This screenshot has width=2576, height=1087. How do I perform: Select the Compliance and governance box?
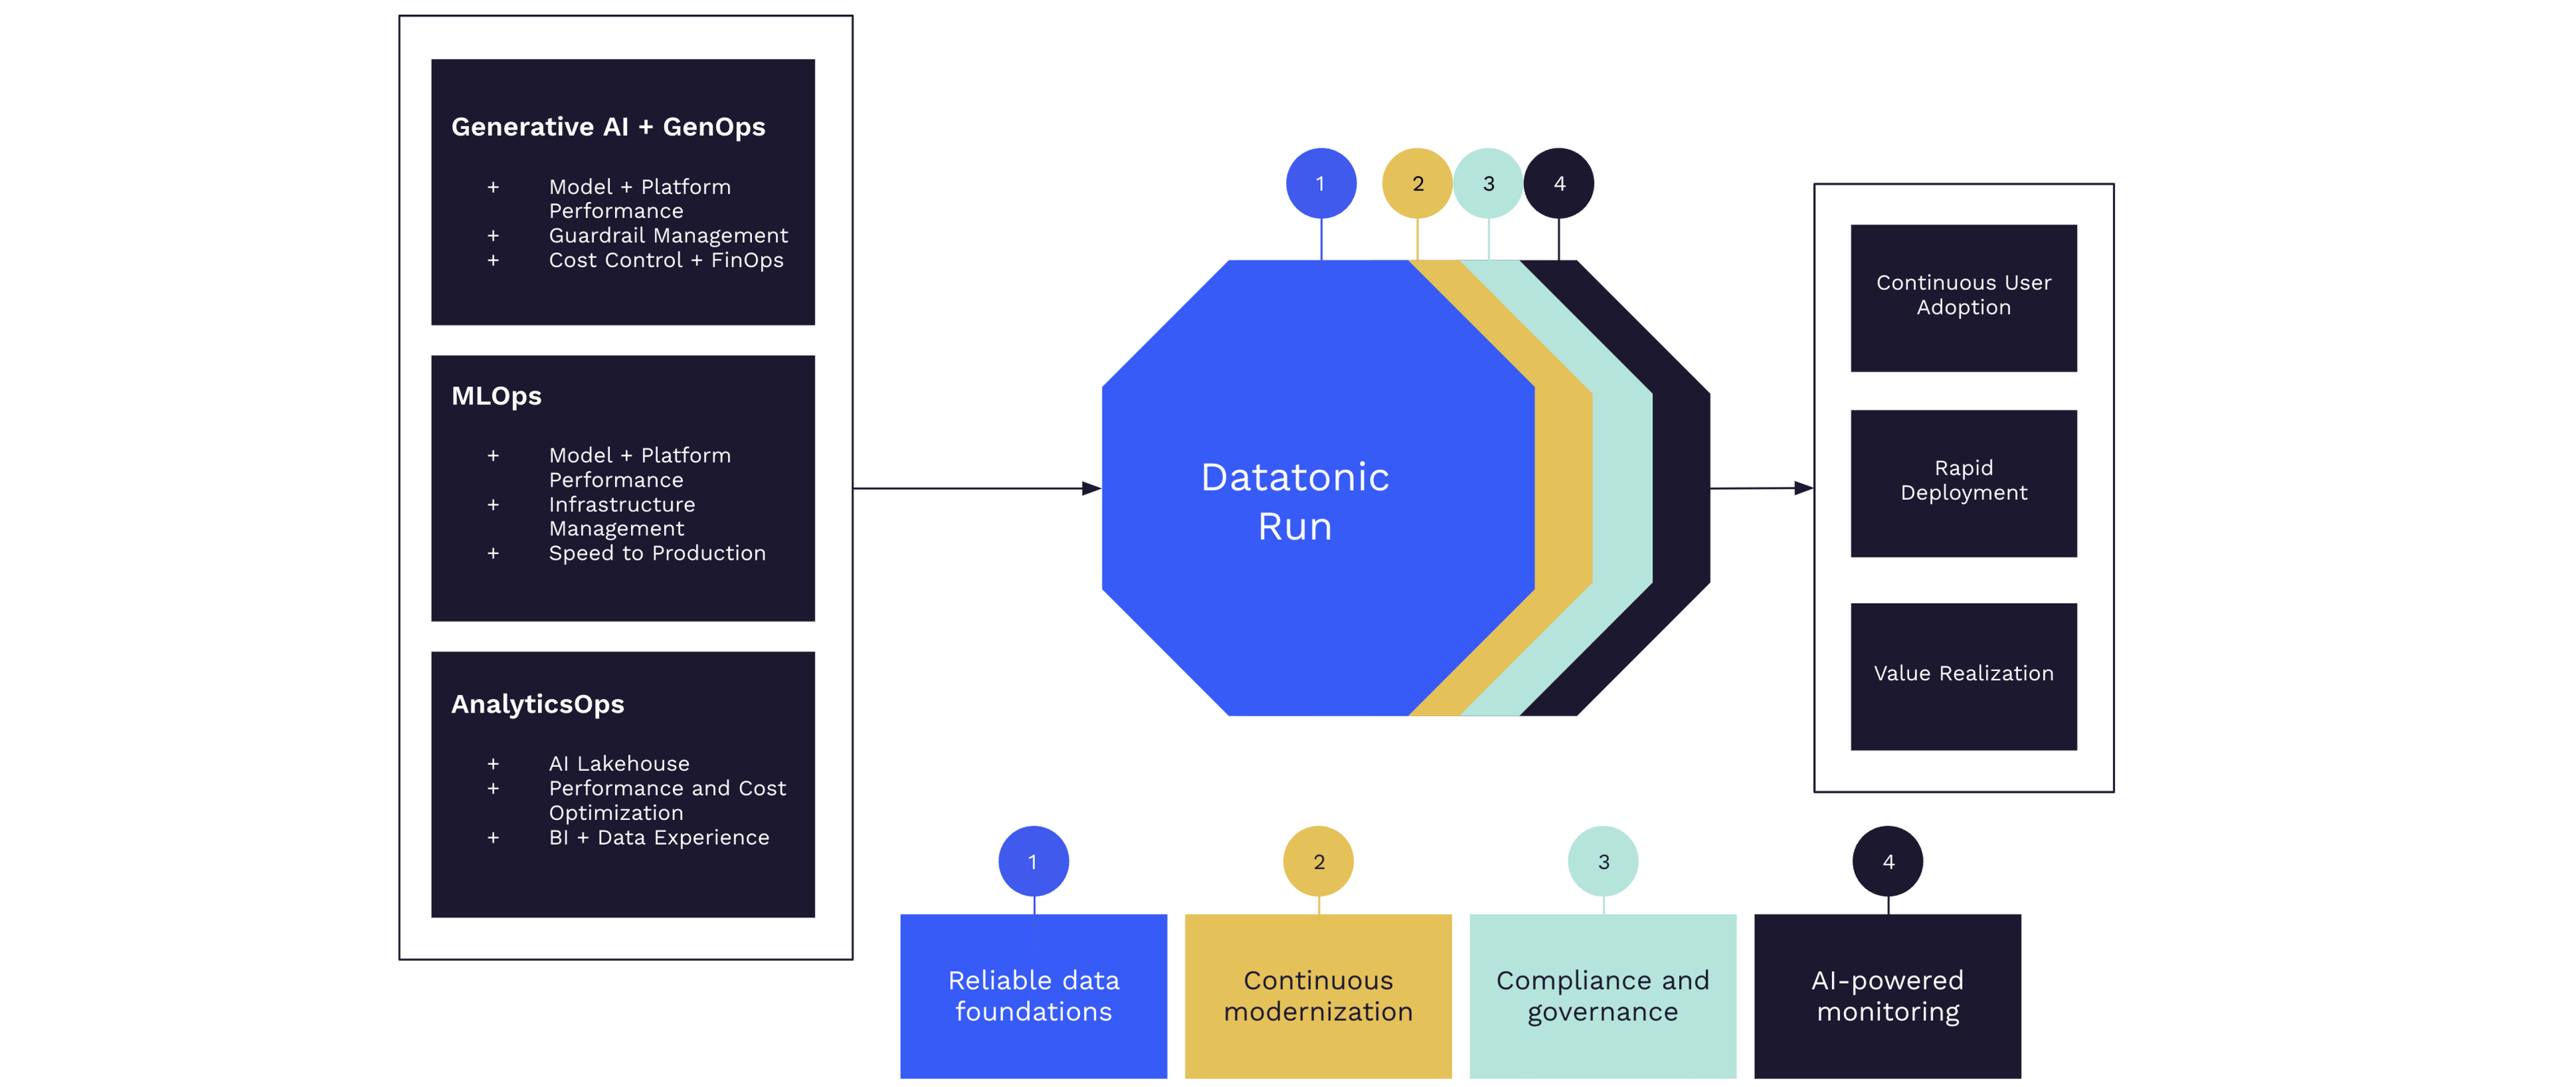[x=1603, y=996]
